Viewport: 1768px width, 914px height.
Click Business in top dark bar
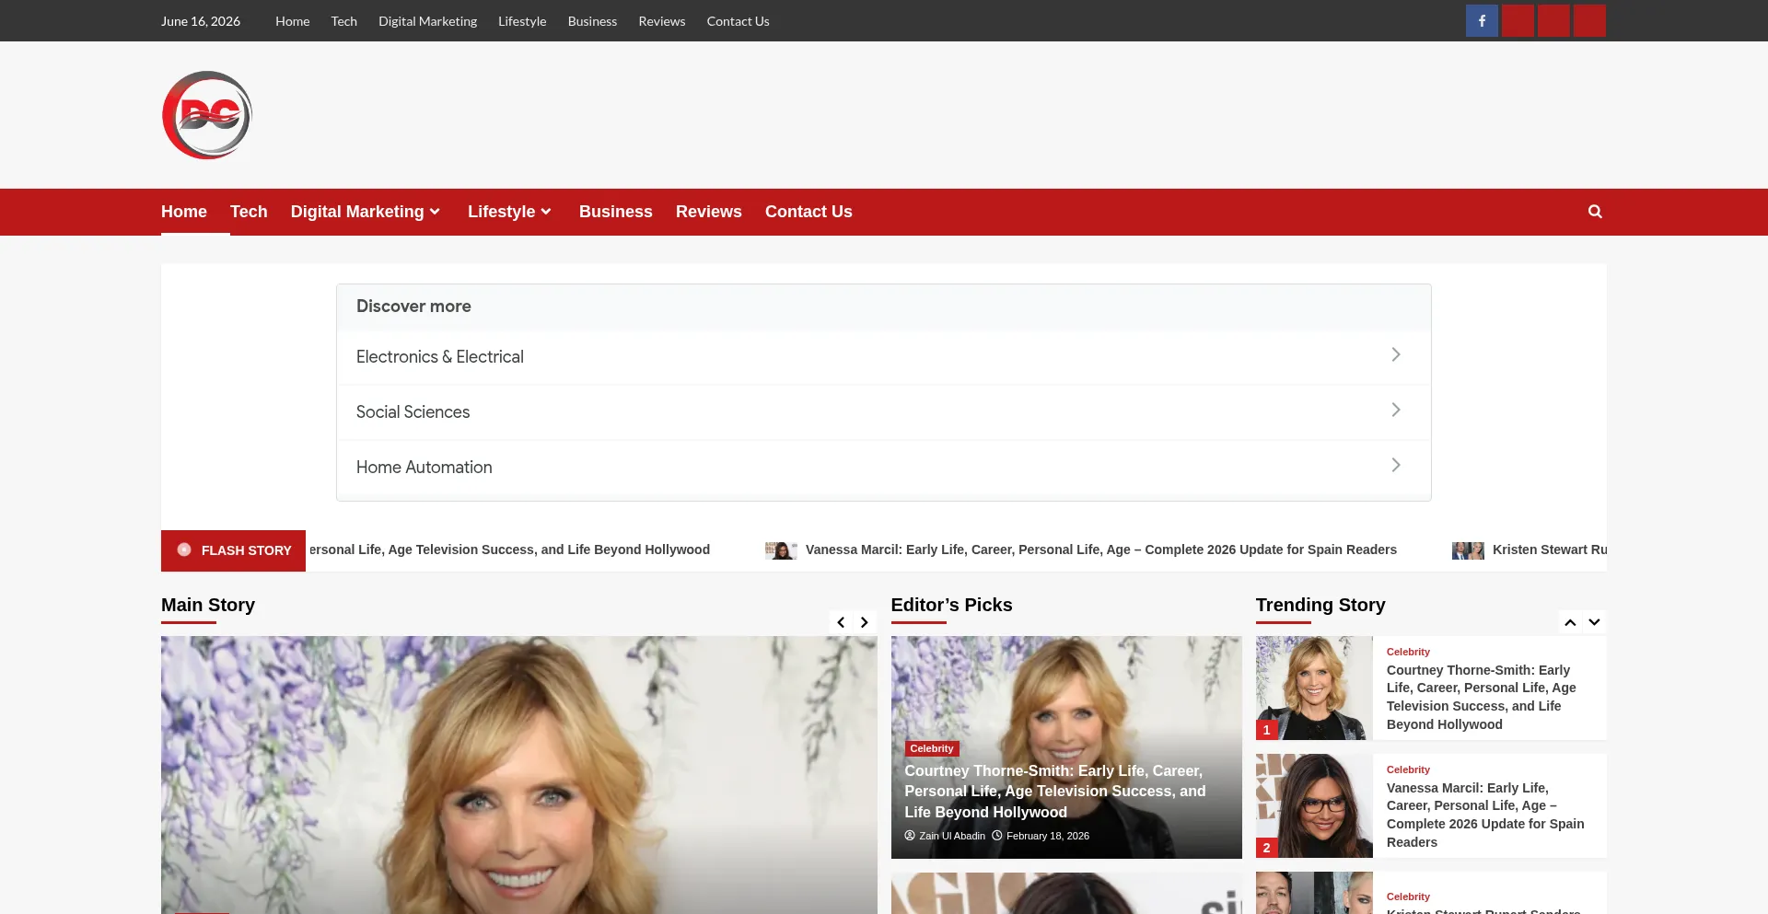coord(592,21)
